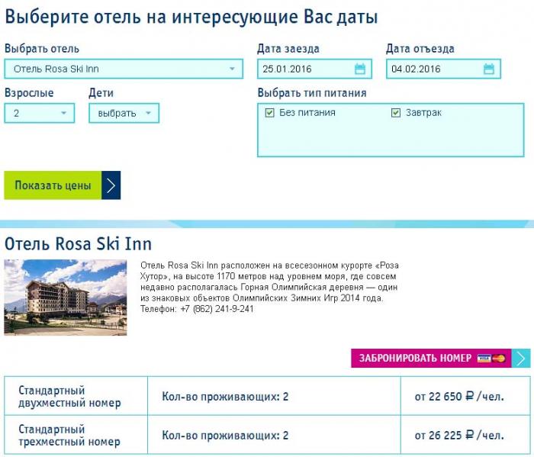Click the page heading Выберите отель на интересующие Вас даты
This screenshot has height=457, width=534.
(191, 16)
